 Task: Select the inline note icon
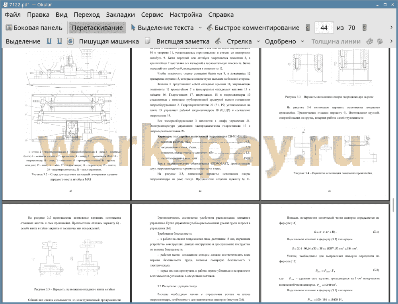coord(148,41)
